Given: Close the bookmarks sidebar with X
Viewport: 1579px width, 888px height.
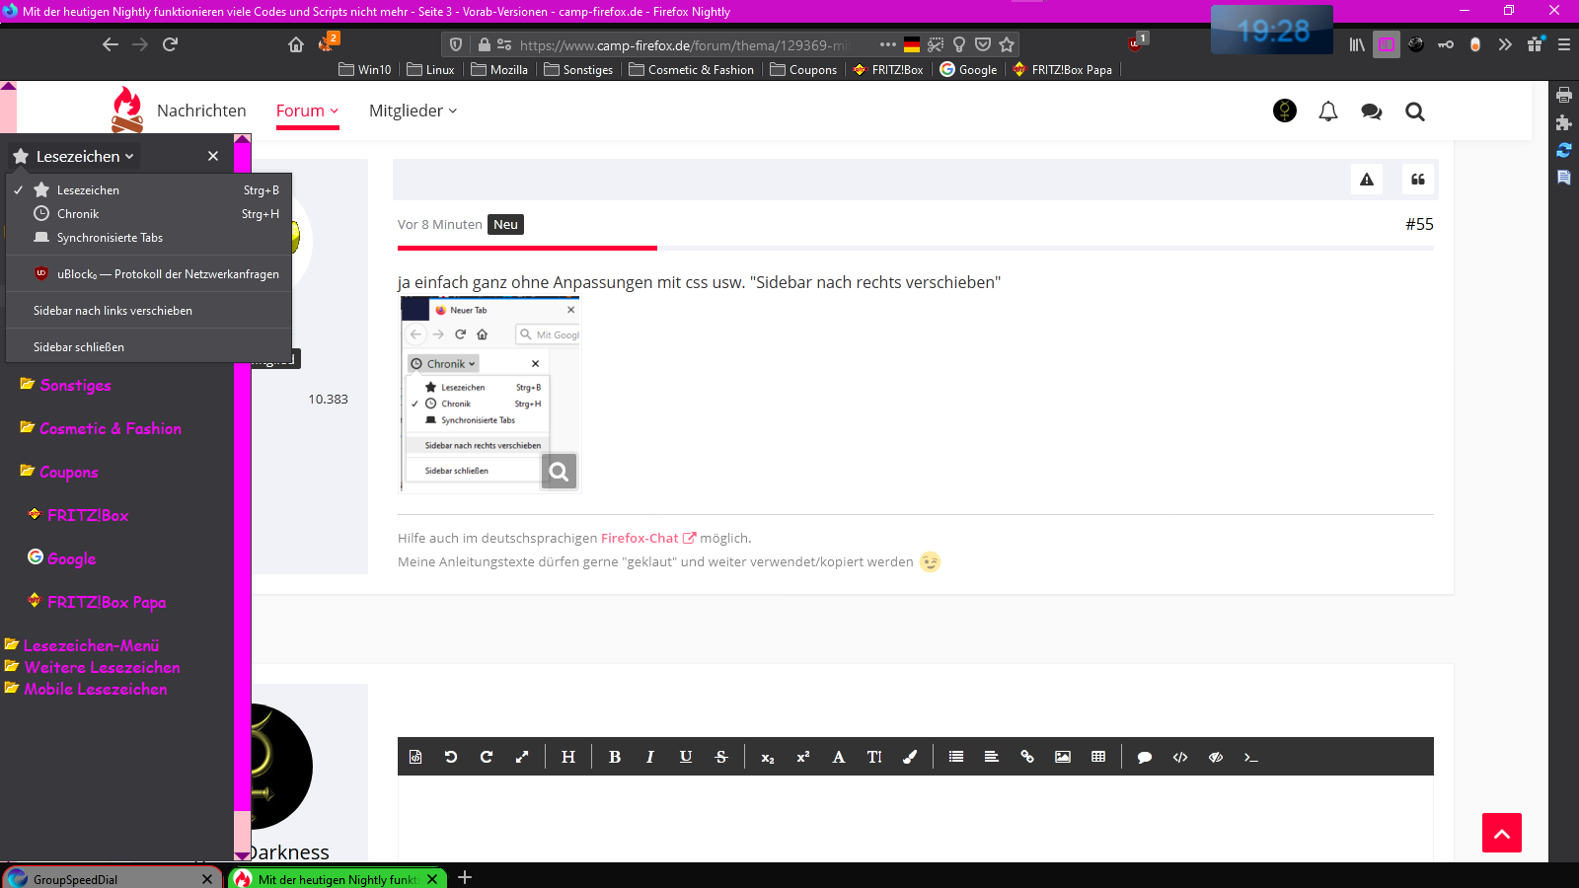Looking at the screenshot, I should 213,156.
